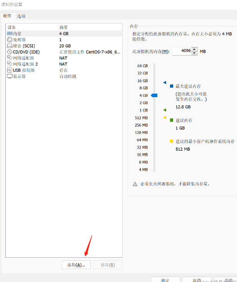
Task: Click the 移除(R) button
Action: [x=108, y=265]
